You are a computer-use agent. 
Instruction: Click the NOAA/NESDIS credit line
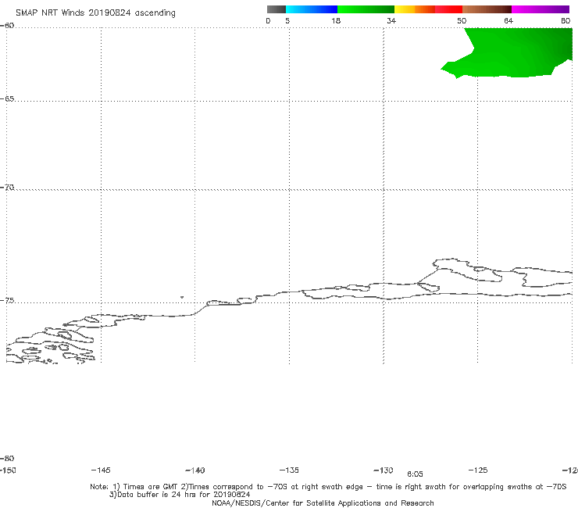pos(323,503)
